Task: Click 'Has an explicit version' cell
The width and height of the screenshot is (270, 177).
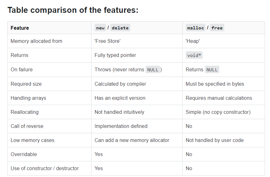Action: tap(120, 98)
